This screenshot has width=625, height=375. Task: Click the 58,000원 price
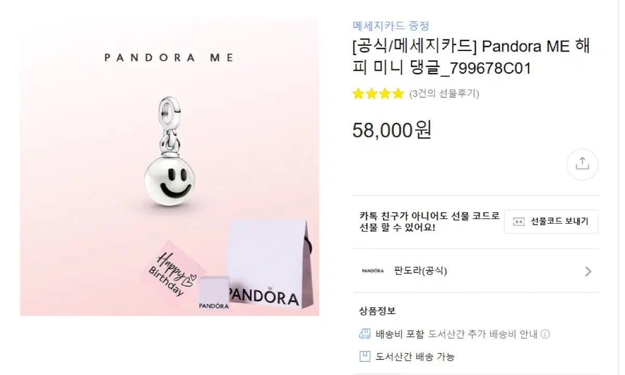coord(392,130)
